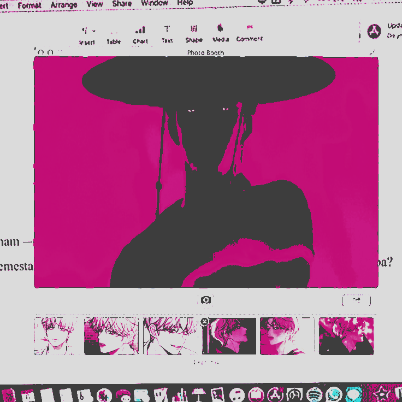Open the App Store from the dock
402x402 pixels.
(x=276, y=394)
